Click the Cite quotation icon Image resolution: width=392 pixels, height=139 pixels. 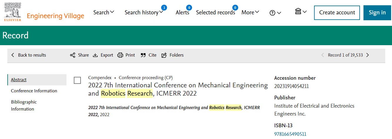point(143,55)
